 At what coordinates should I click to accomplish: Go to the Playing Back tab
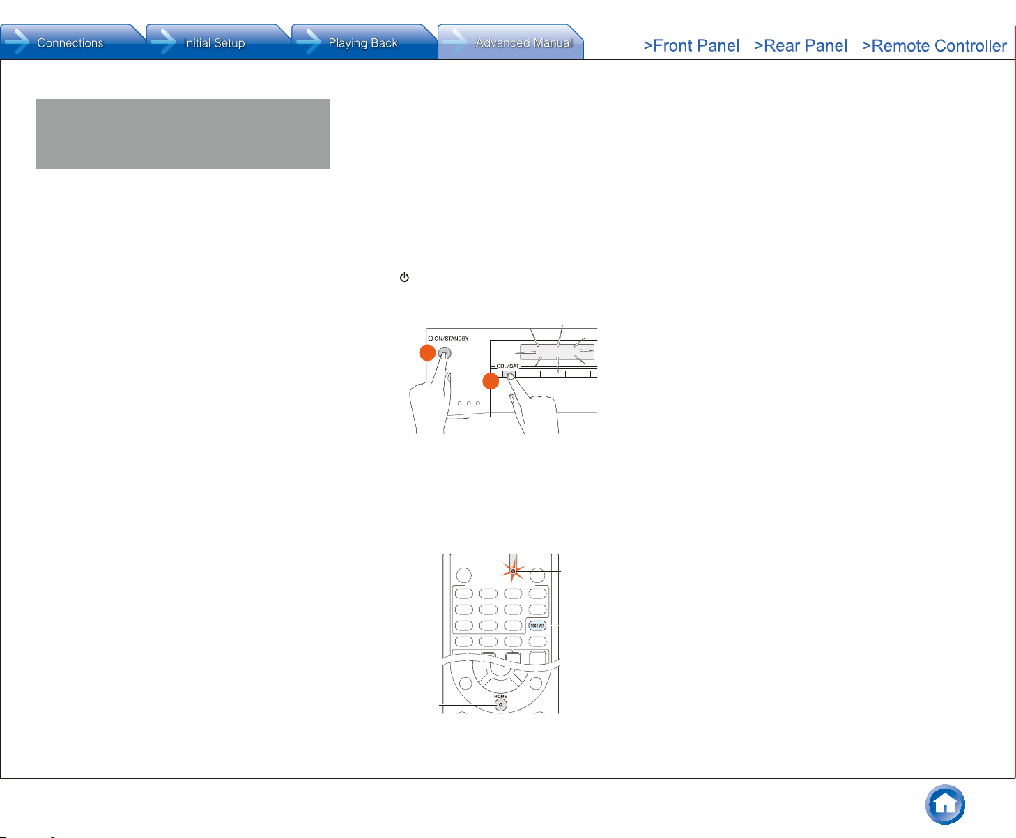364,42
